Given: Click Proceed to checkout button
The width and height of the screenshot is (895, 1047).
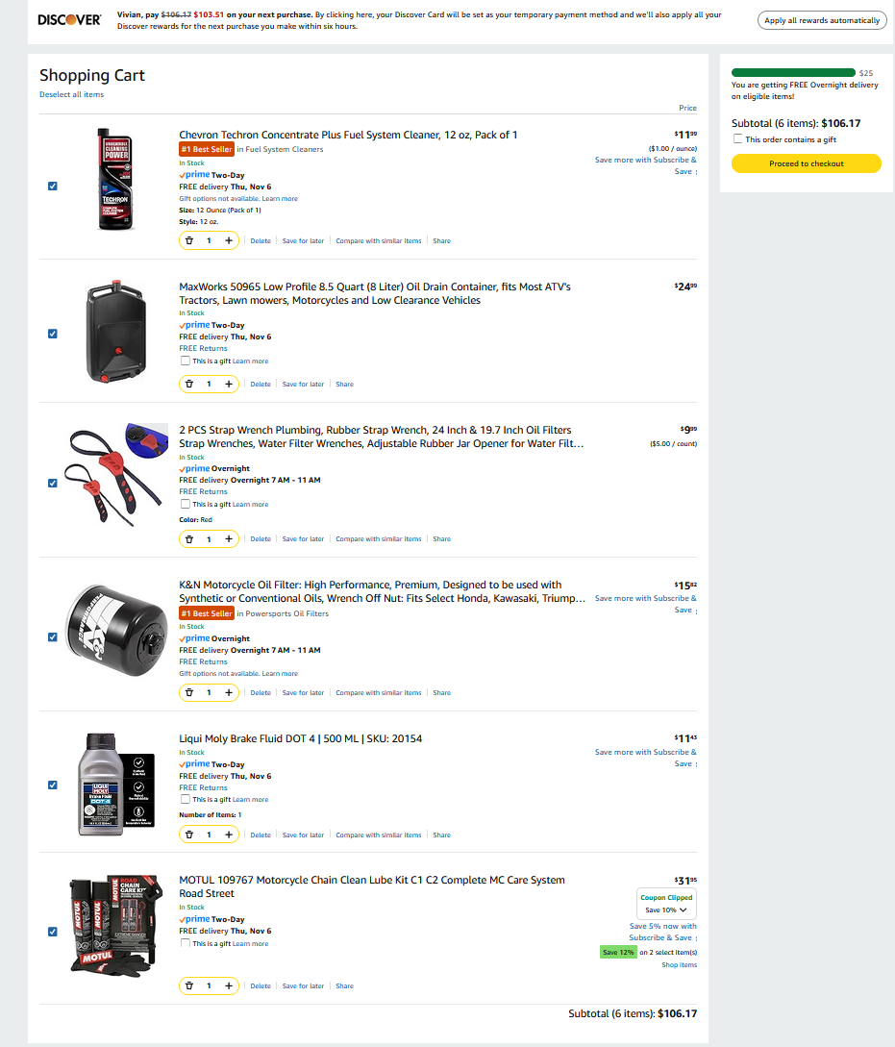Looking at the screenshot, I should [x=806, y=164].
